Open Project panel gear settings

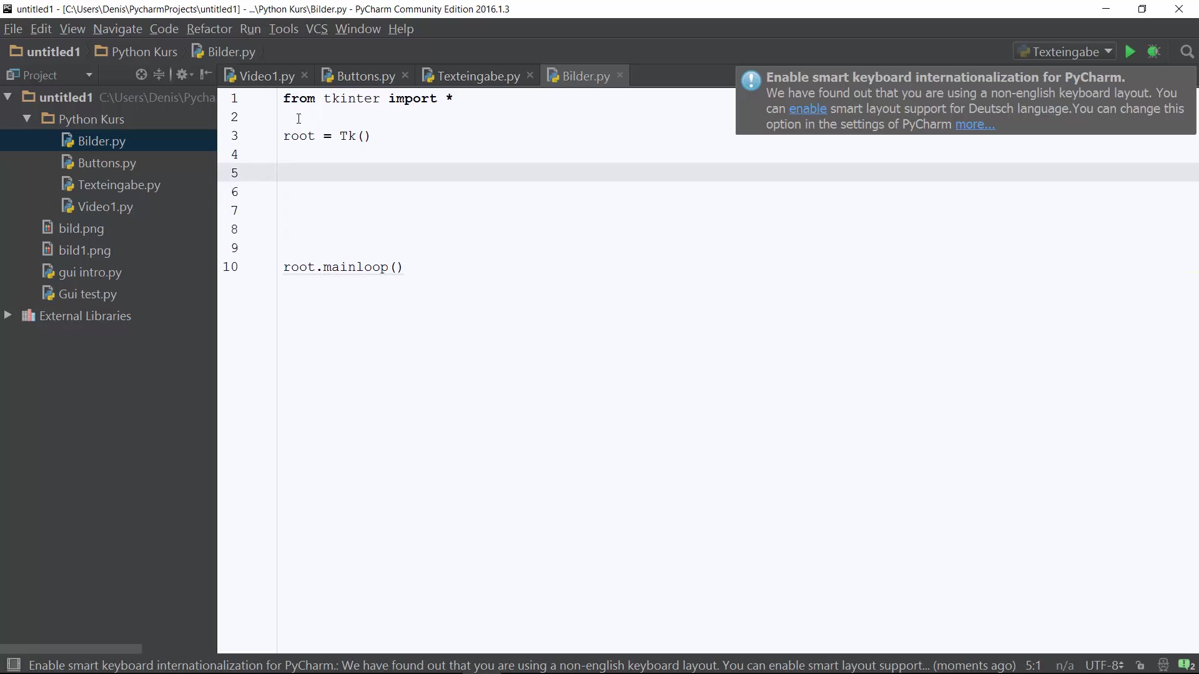pos(182,75)
